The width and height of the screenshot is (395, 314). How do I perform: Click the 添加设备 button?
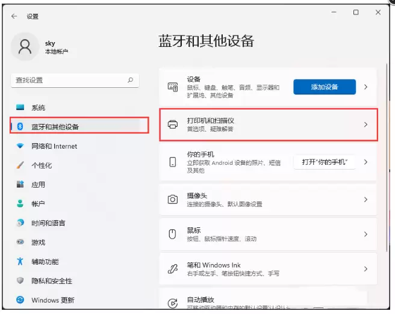(x=325, y=87)
